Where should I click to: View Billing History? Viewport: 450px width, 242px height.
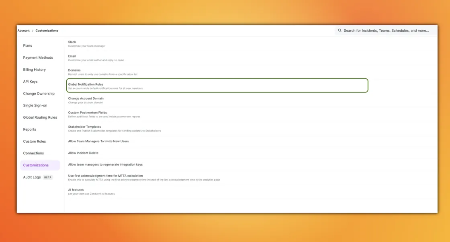(x=35, y=69)
